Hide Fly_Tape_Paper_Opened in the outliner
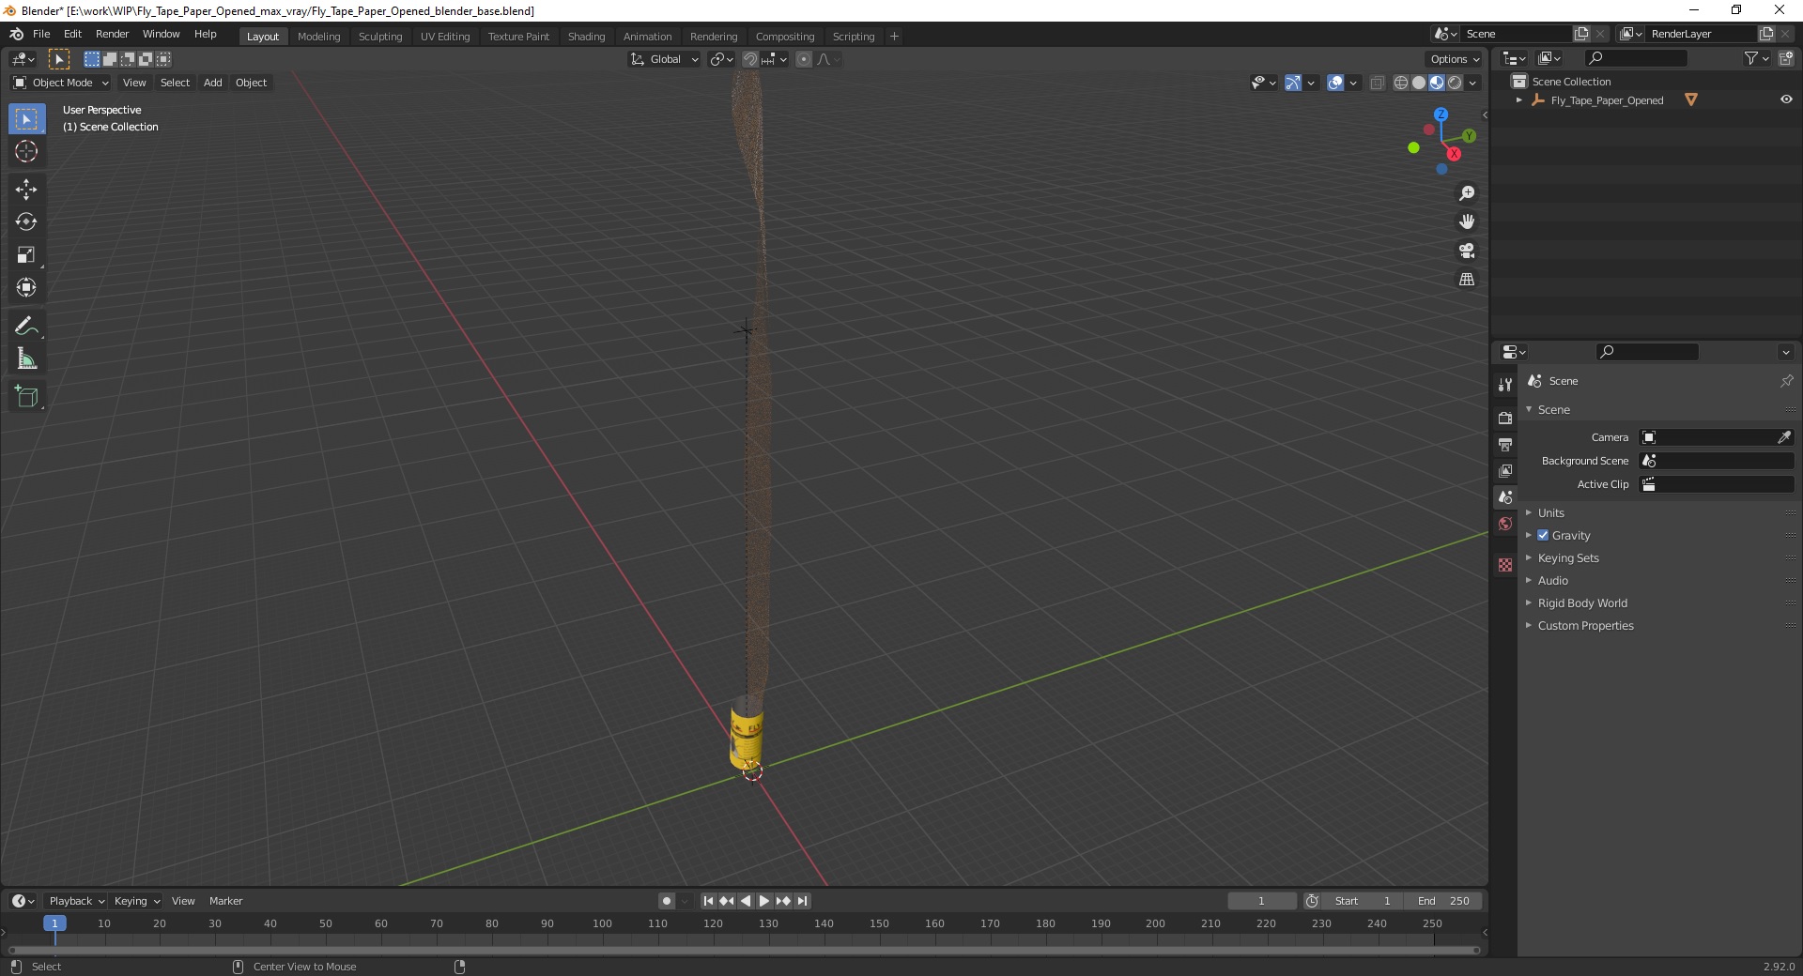Viewport: 1803px width, 976px height. [x=1786, y=99]
